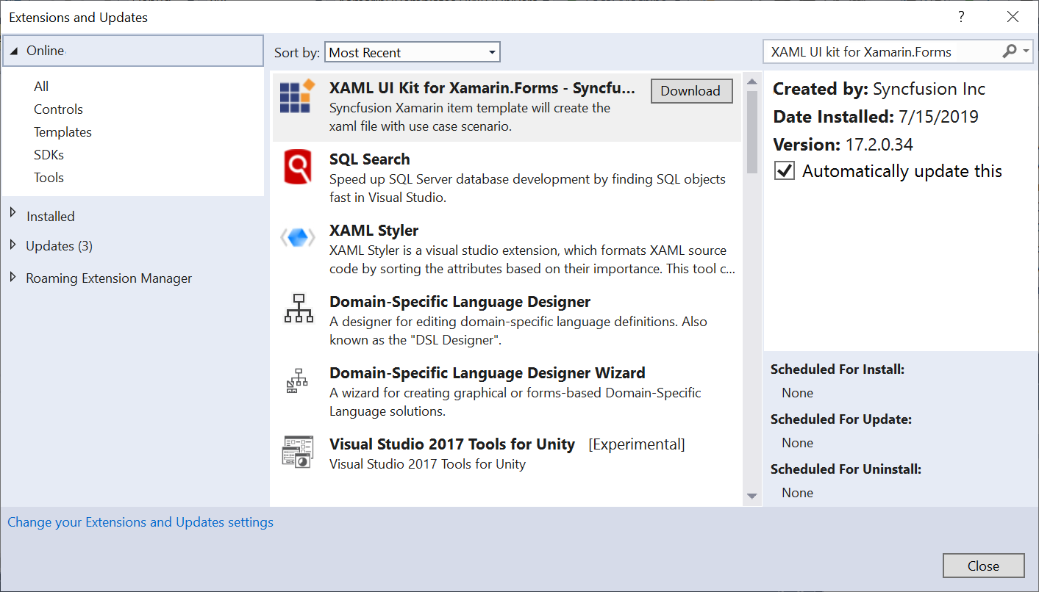The height and width of the screenshot is (592, 1039).
Task: Expand the Installed category
Action: pos(13,213)
